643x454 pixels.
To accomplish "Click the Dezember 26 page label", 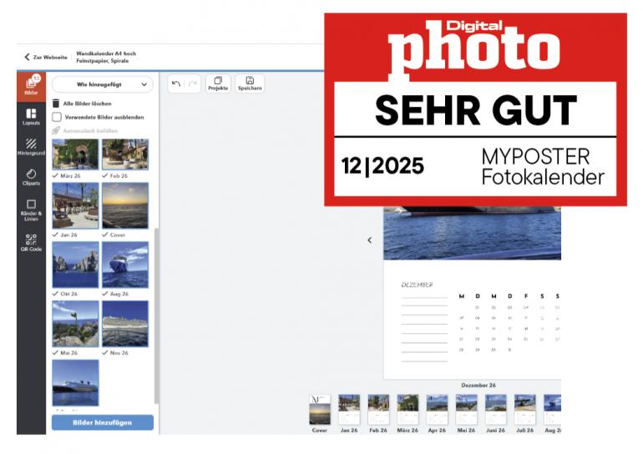I will (x=478, y=386).
